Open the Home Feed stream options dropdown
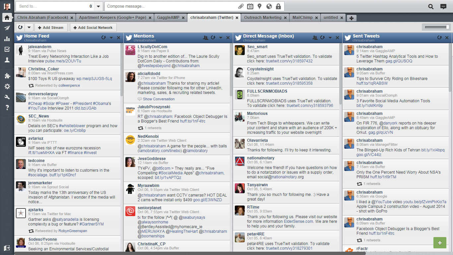 111,38
